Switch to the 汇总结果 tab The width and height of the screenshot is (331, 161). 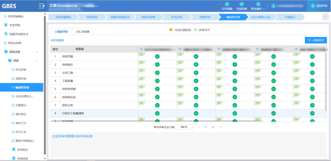click(x=83, y=32)
